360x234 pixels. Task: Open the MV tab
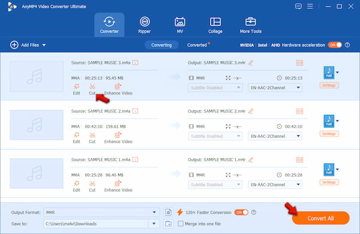[180, 25]
